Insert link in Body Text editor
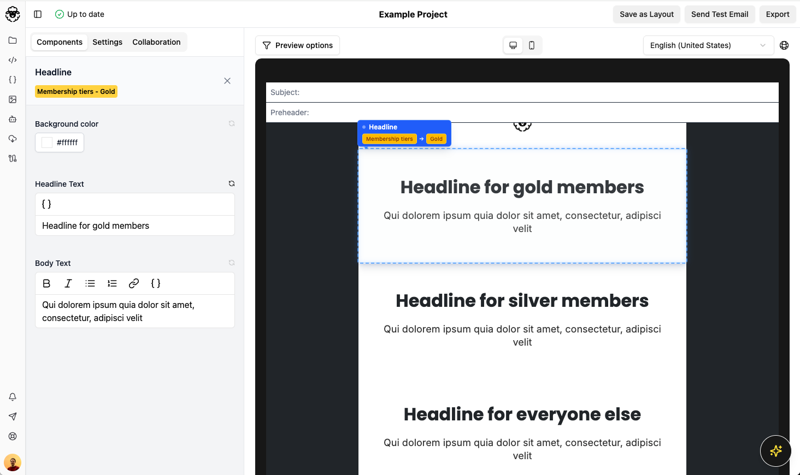Image resolution: width=800 pixels, height=475 pixels. point(134,283)
